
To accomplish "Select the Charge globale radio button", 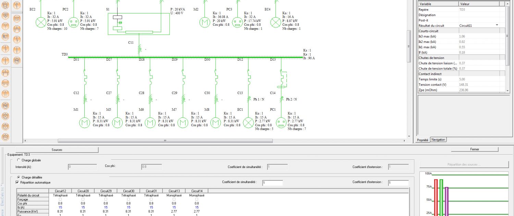I will 18,160.
